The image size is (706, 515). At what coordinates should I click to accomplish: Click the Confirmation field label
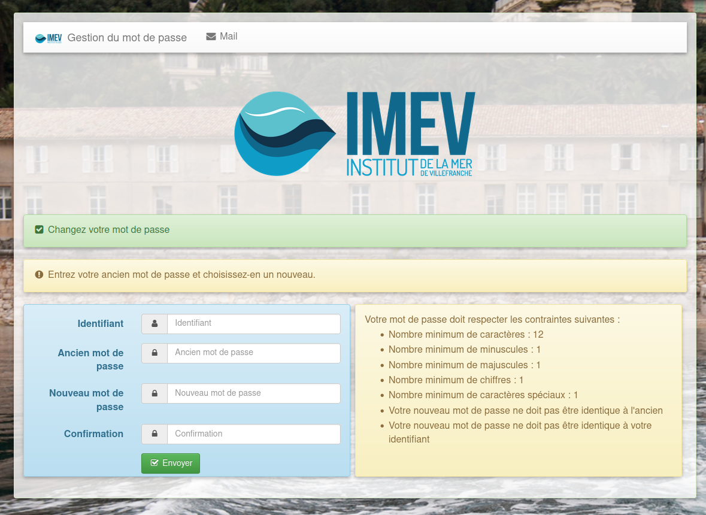click(93, 434)
